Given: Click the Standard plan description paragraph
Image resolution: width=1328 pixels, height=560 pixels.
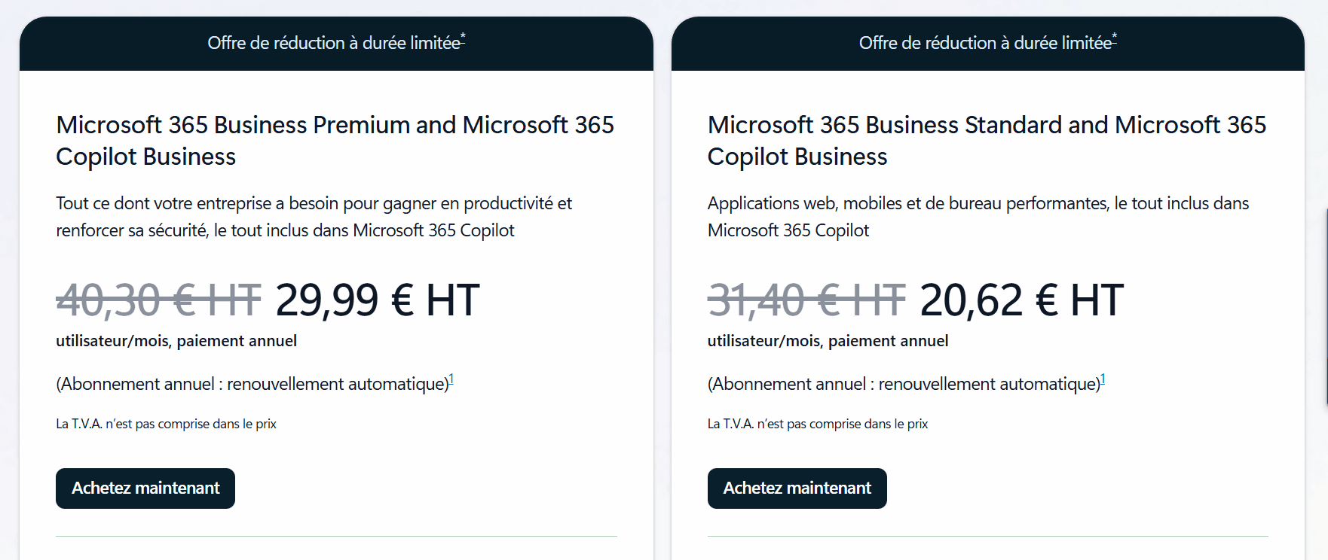Looking at the screenshot, I should (978, 217).
